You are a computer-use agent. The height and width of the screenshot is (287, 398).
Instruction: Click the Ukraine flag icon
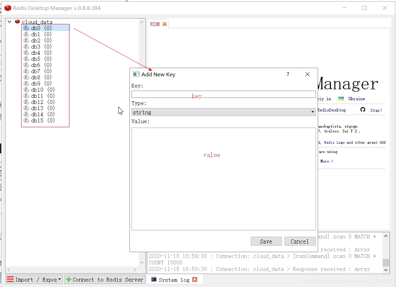[x=341, y=99]
